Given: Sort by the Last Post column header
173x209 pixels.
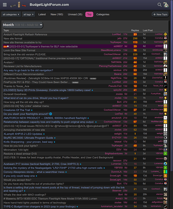Looking at the screenshot, I should tap(148, 31).
